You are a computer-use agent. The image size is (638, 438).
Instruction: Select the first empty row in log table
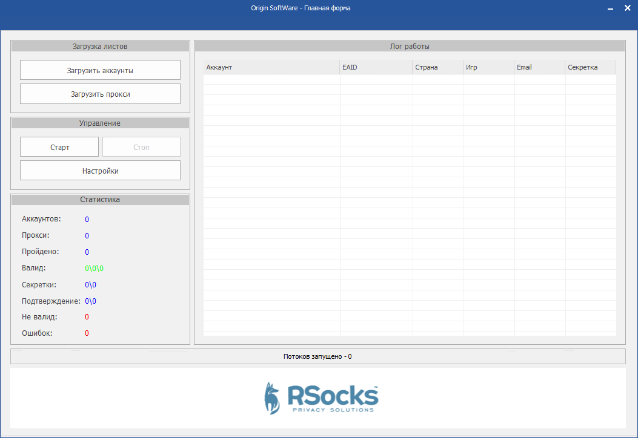pyautogui.click(x=410, y=79)
